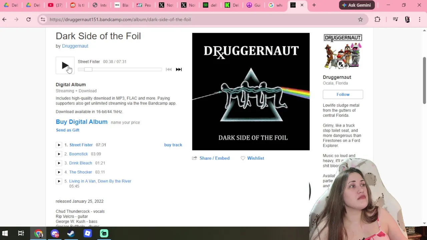Screen dimensions: 427x240
Task: Reload the page
Action: pos(28,19)
